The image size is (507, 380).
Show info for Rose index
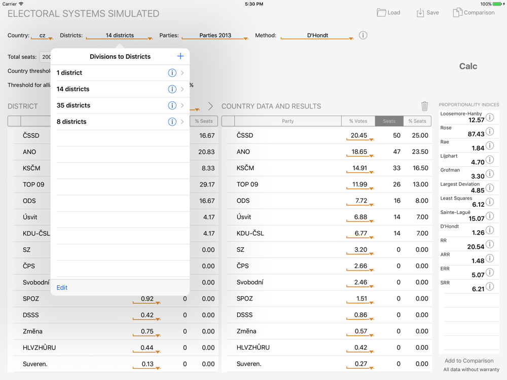490,131
